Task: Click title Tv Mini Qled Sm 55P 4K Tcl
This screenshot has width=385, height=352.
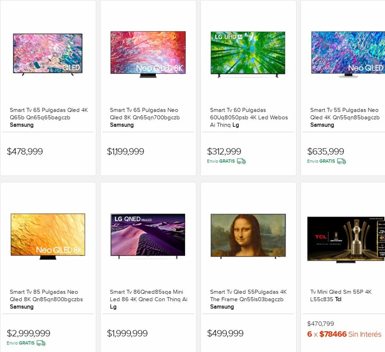Action: pos(341,296)
